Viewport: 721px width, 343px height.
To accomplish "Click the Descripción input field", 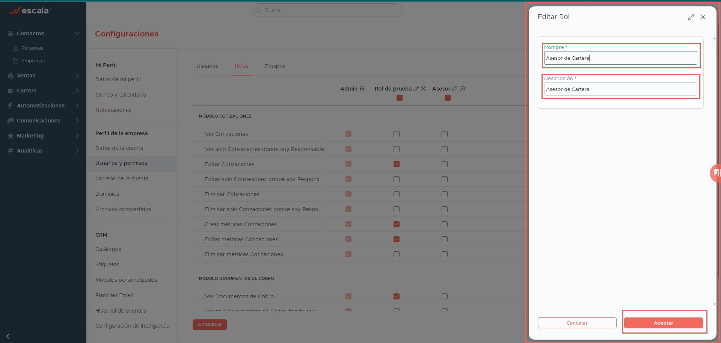I will pos(620,89).
